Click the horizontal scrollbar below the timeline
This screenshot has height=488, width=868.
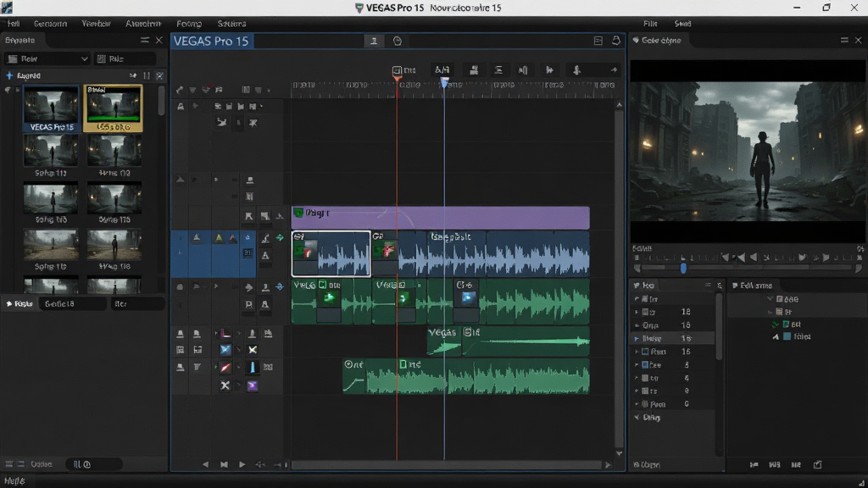pos(446,465)
